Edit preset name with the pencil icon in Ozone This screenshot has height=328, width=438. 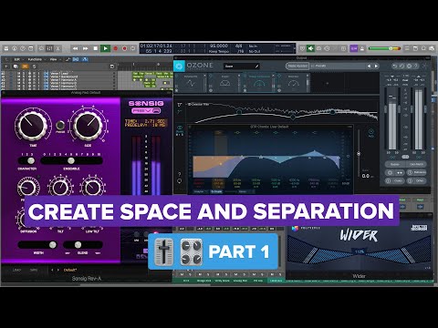click(x=256, y=66)
